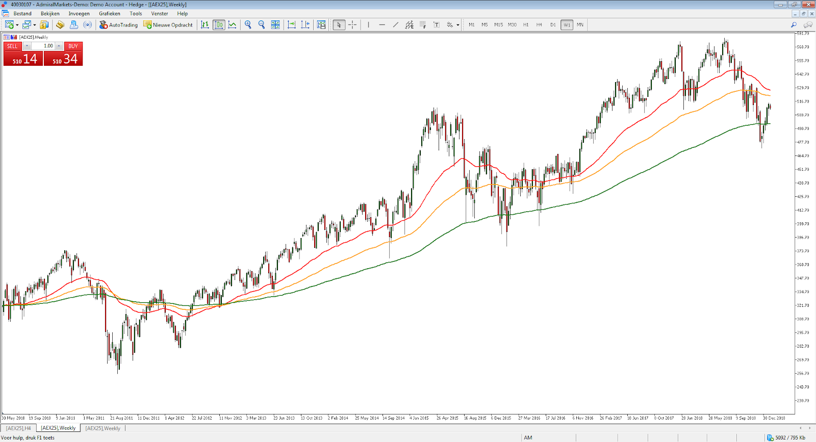Open the chat messages icon
The height and width of the screenshot is (442, 816).
point(808,24)
